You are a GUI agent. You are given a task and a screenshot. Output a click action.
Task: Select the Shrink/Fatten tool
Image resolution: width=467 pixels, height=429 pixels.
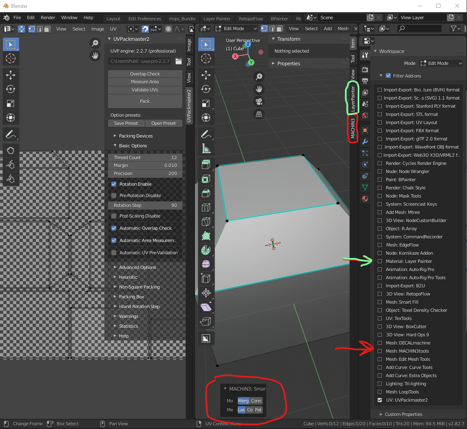[x=206, y=293]
